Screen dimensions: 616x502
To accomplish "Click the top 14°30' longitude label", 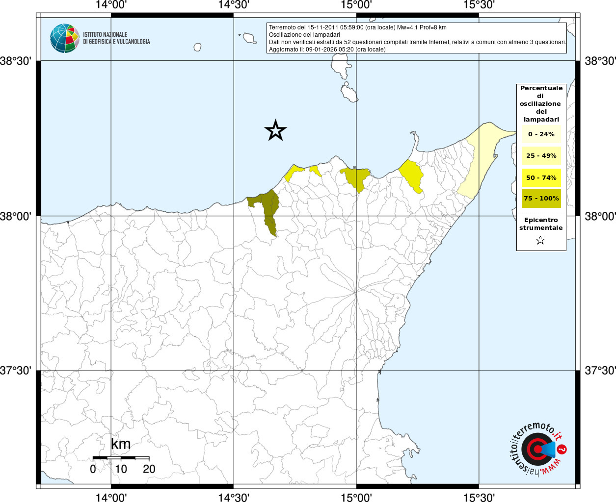I will click(x=234, y=5).
